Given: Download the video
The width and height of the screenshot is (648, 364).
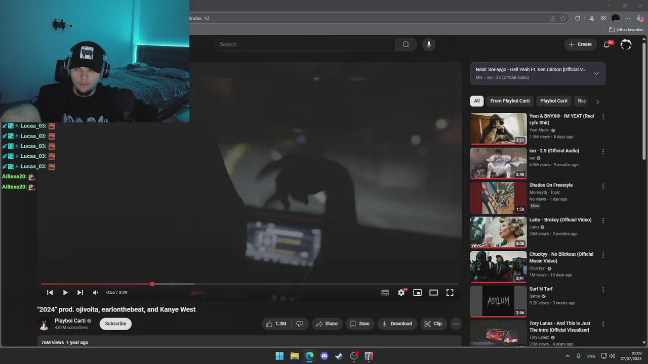Looking at the screenshot, I should click(397, 324).
